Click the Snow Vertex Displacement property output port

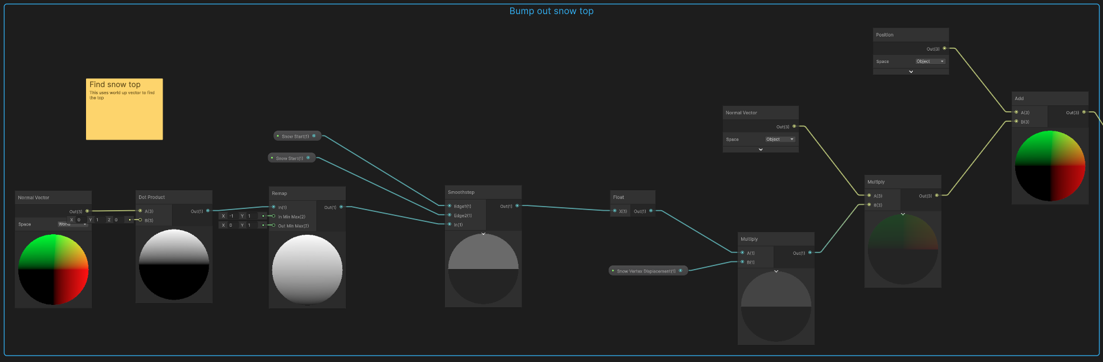tap(681, 271)
